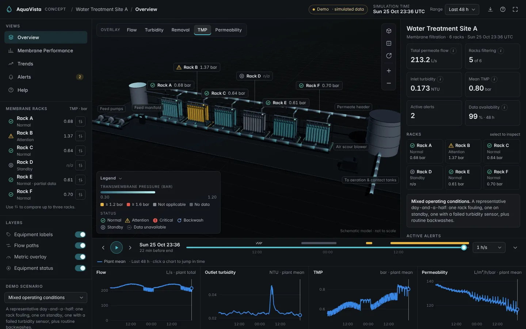Click the timeline slider handle
This screenshot has height=329, width=526.
tap(464, 247)
